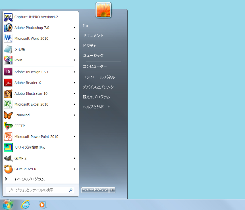Viewport: 245px width, 210px height.
Task: Open the Ito user folder
Action: click(85, 26)
